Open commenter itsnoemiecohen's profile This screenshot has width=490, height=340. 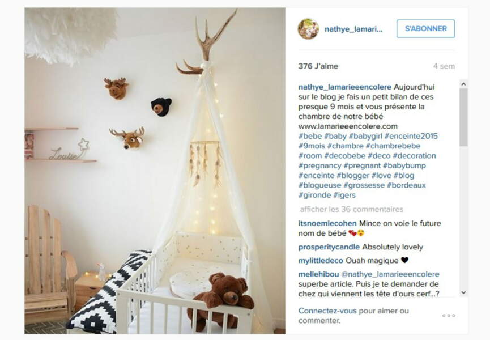click(x=327, y=223)
